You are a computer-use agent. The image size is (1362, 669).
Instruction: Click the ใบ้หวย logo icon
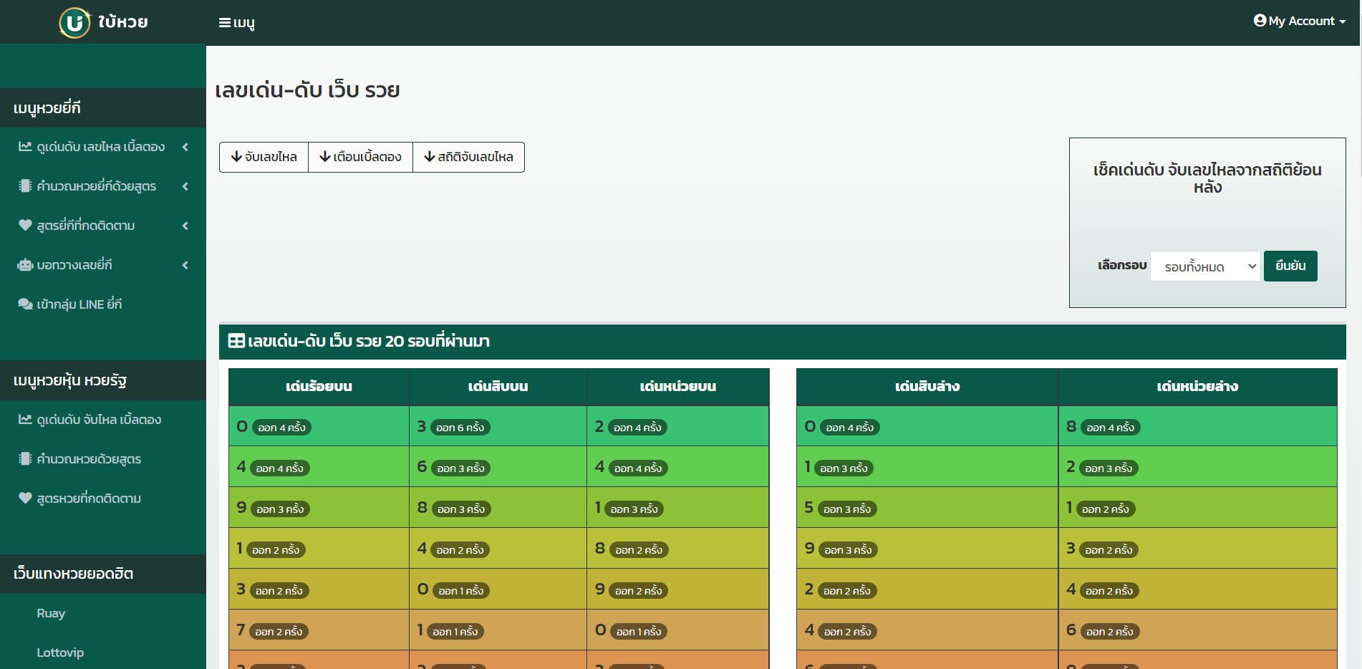click(x=74, y=22)
